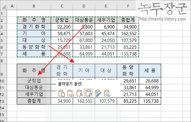Choose the Transpose paste option
The height and width of the screenshot is (122, 191).
point(88,93)
